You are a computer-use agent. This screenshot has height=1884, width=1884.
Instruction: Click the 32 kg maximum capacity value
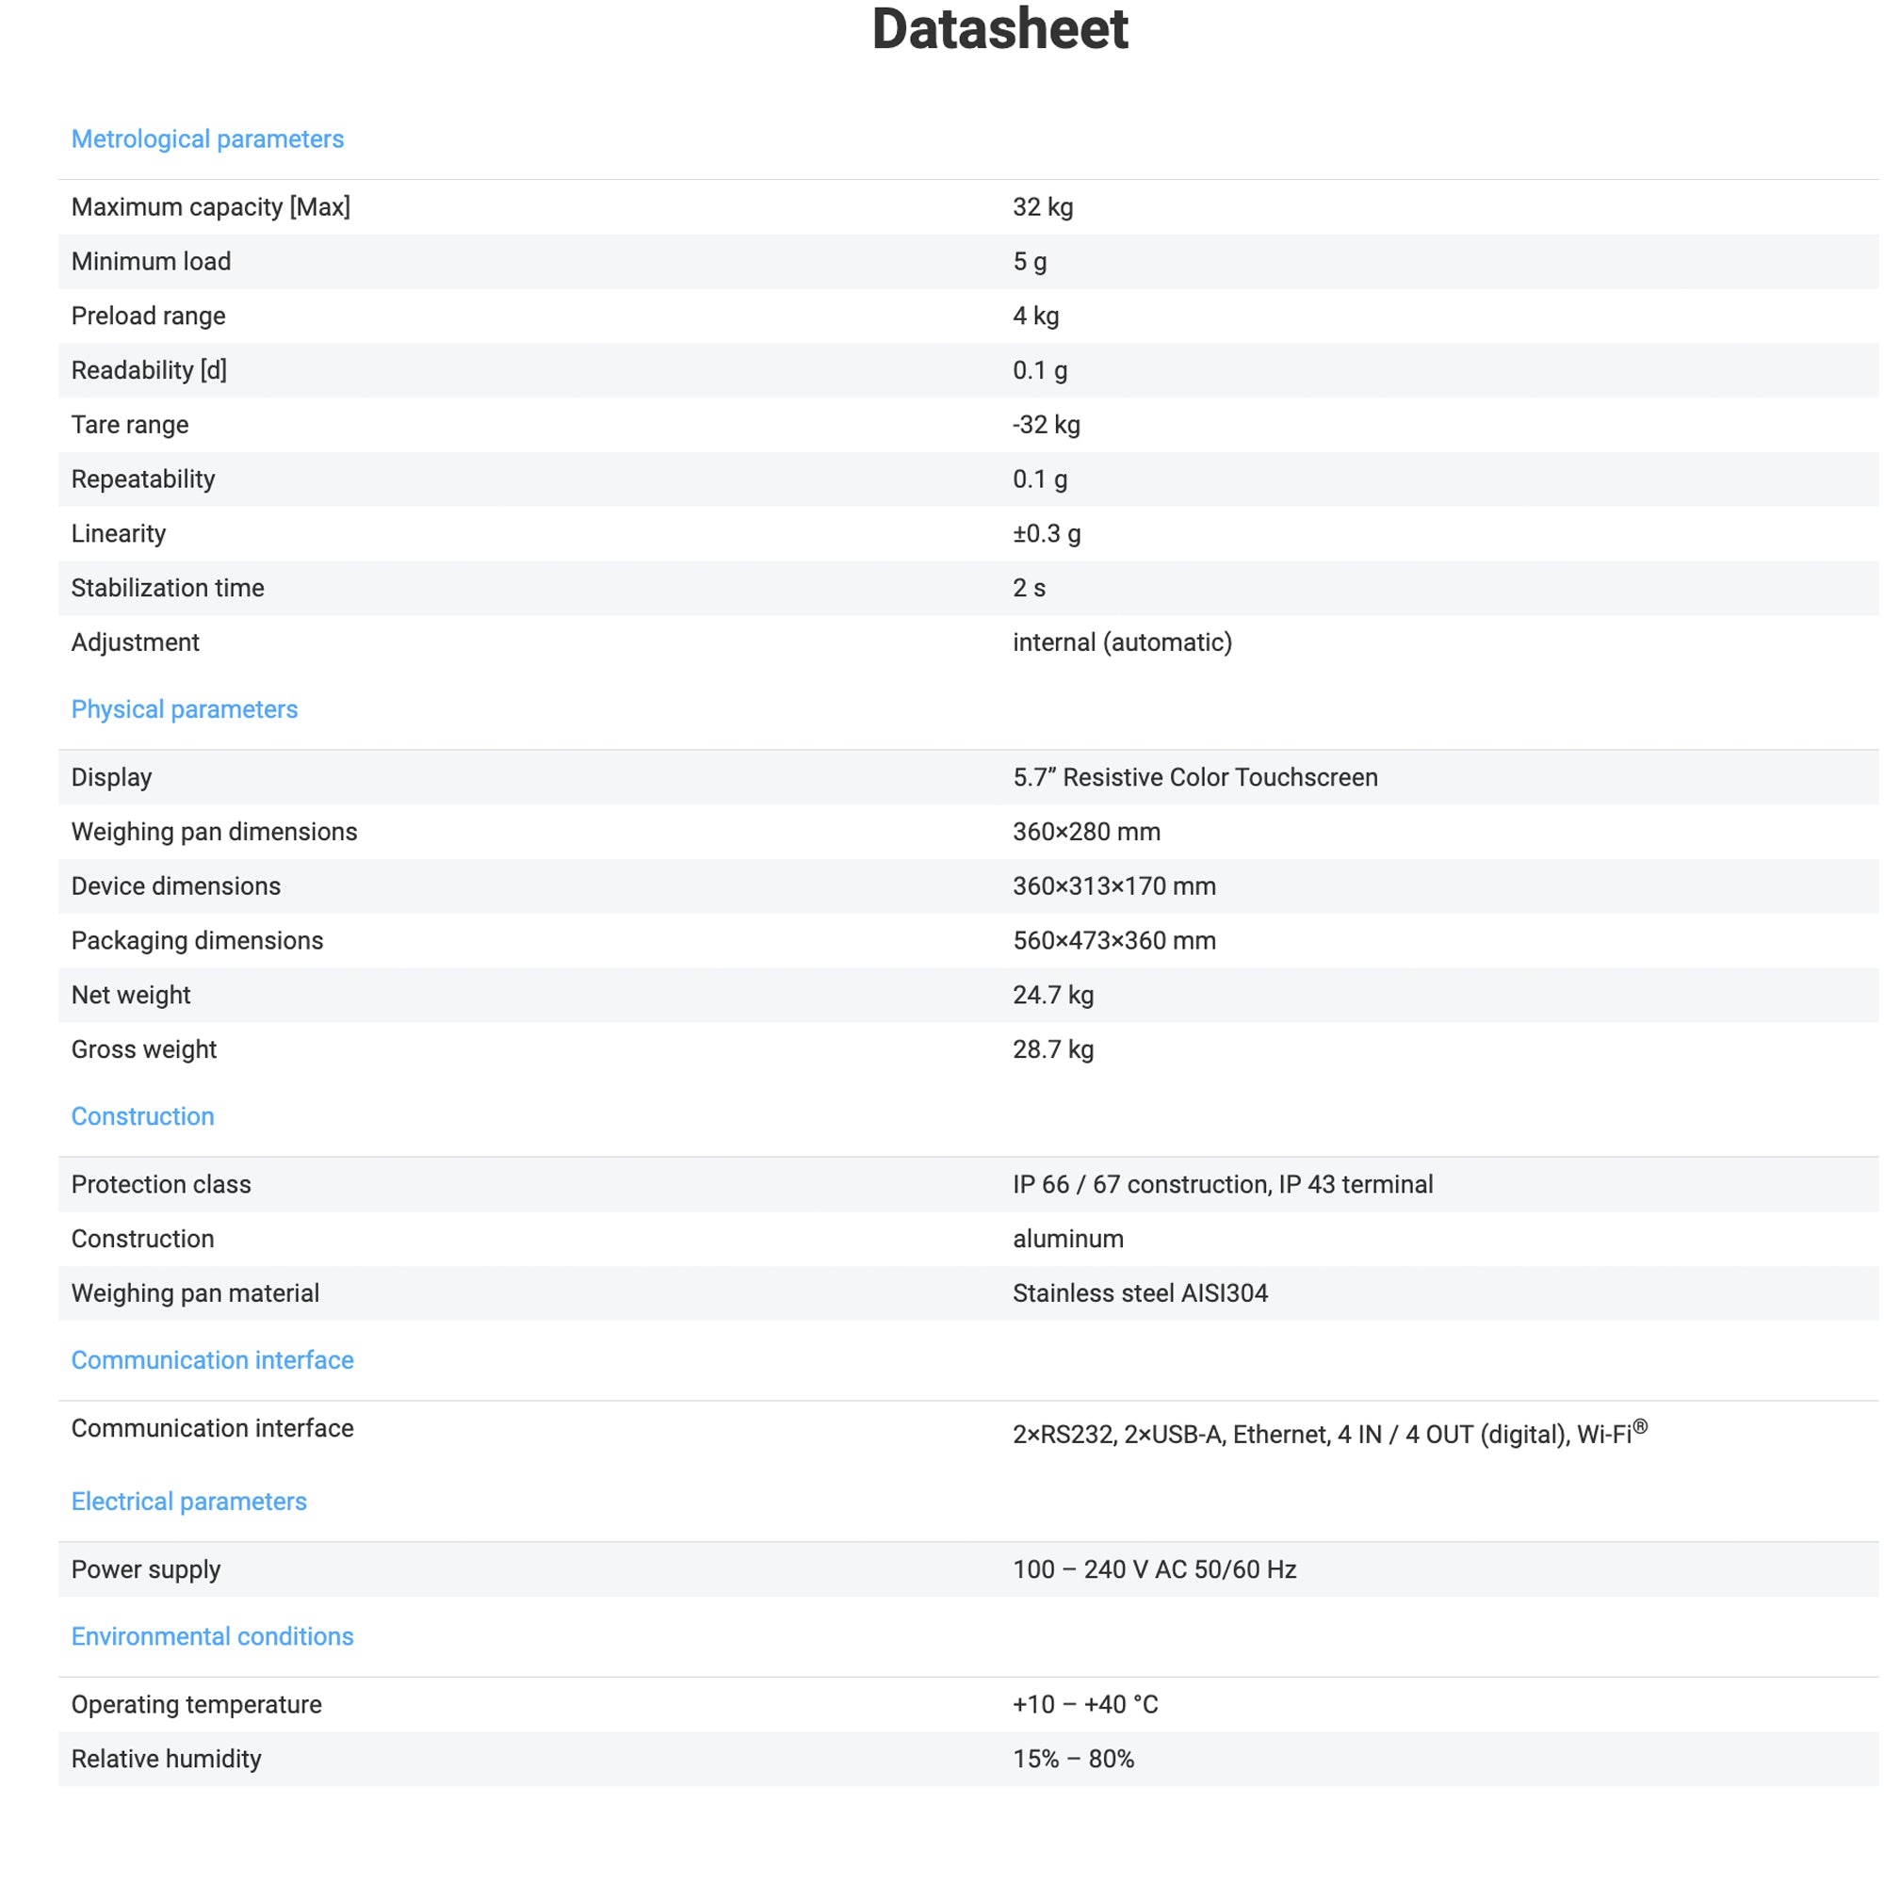pos(1043,206)
